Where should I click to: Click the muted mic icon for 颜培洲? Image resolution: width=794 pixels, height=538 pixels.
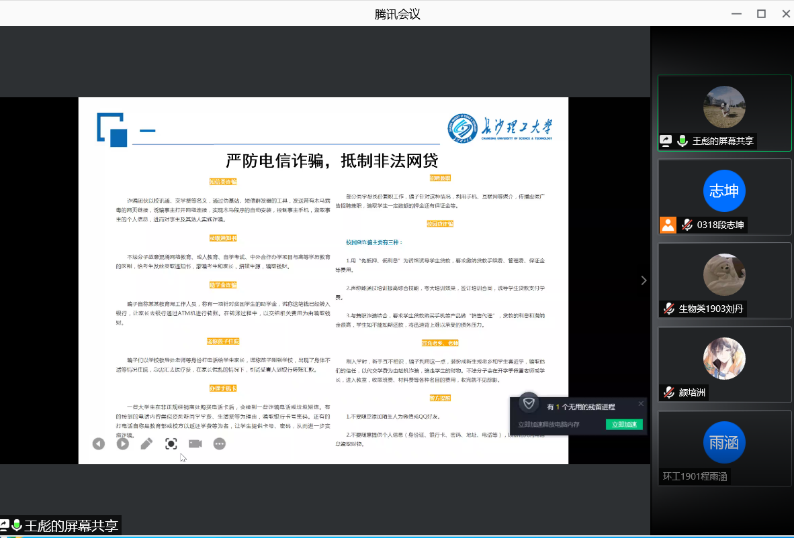click(669, 393)
